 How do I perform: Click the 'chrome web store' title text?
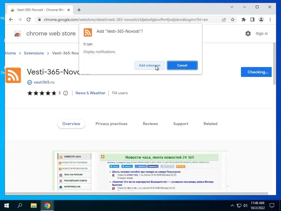coord(51,34)
